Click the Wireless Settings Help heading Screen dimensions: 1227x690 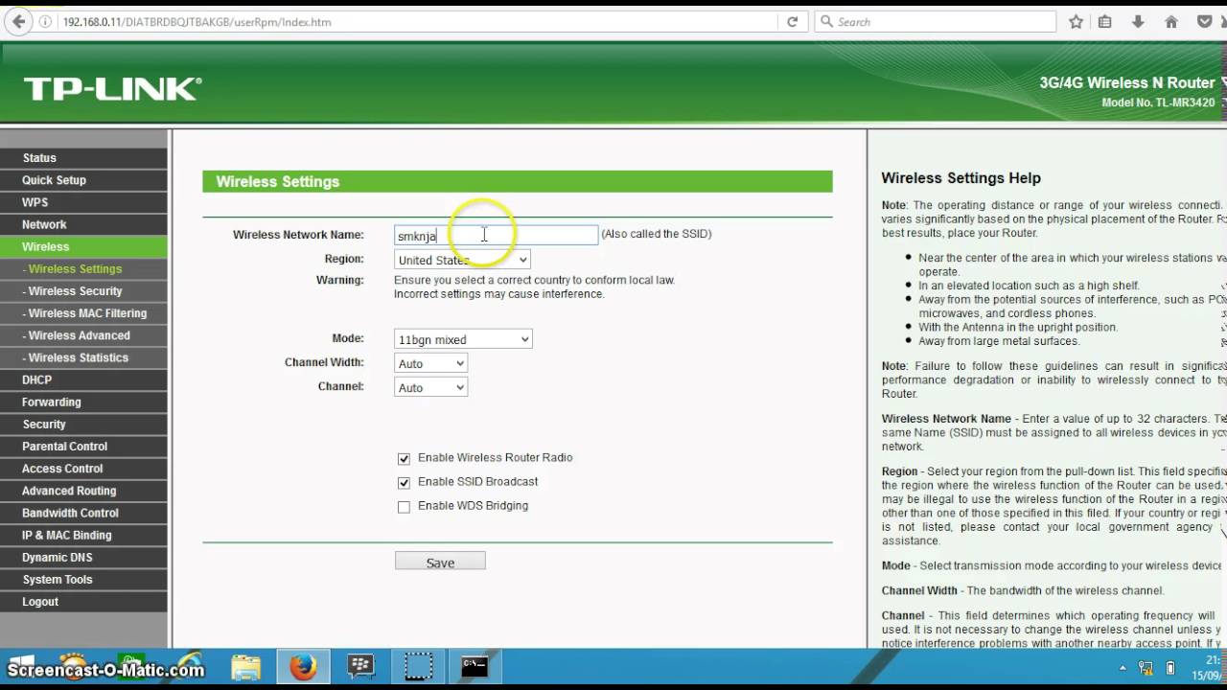click(961, 178)
